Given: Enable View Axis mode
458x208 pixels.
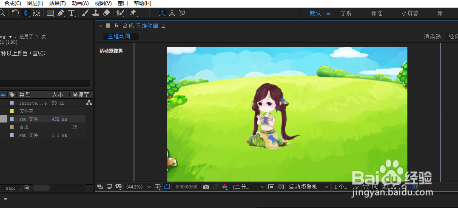Looking at the screenshot, I should point(182,13).
